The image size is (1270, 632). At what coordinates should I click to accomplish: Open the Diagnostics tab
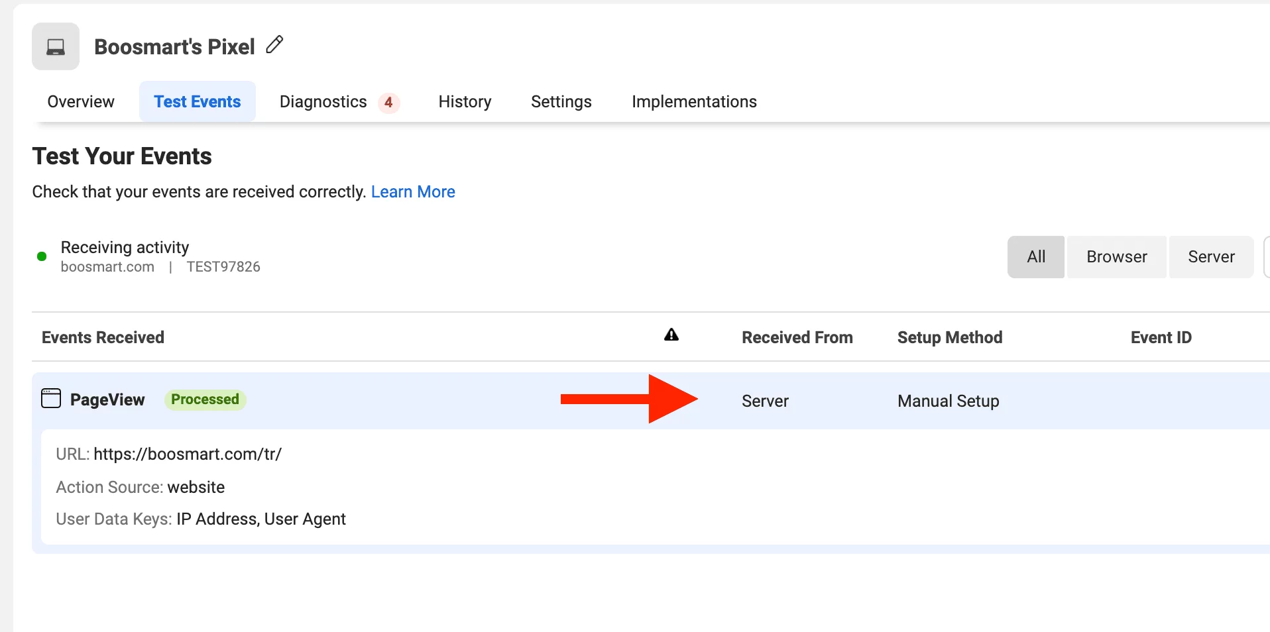(323, 101)
